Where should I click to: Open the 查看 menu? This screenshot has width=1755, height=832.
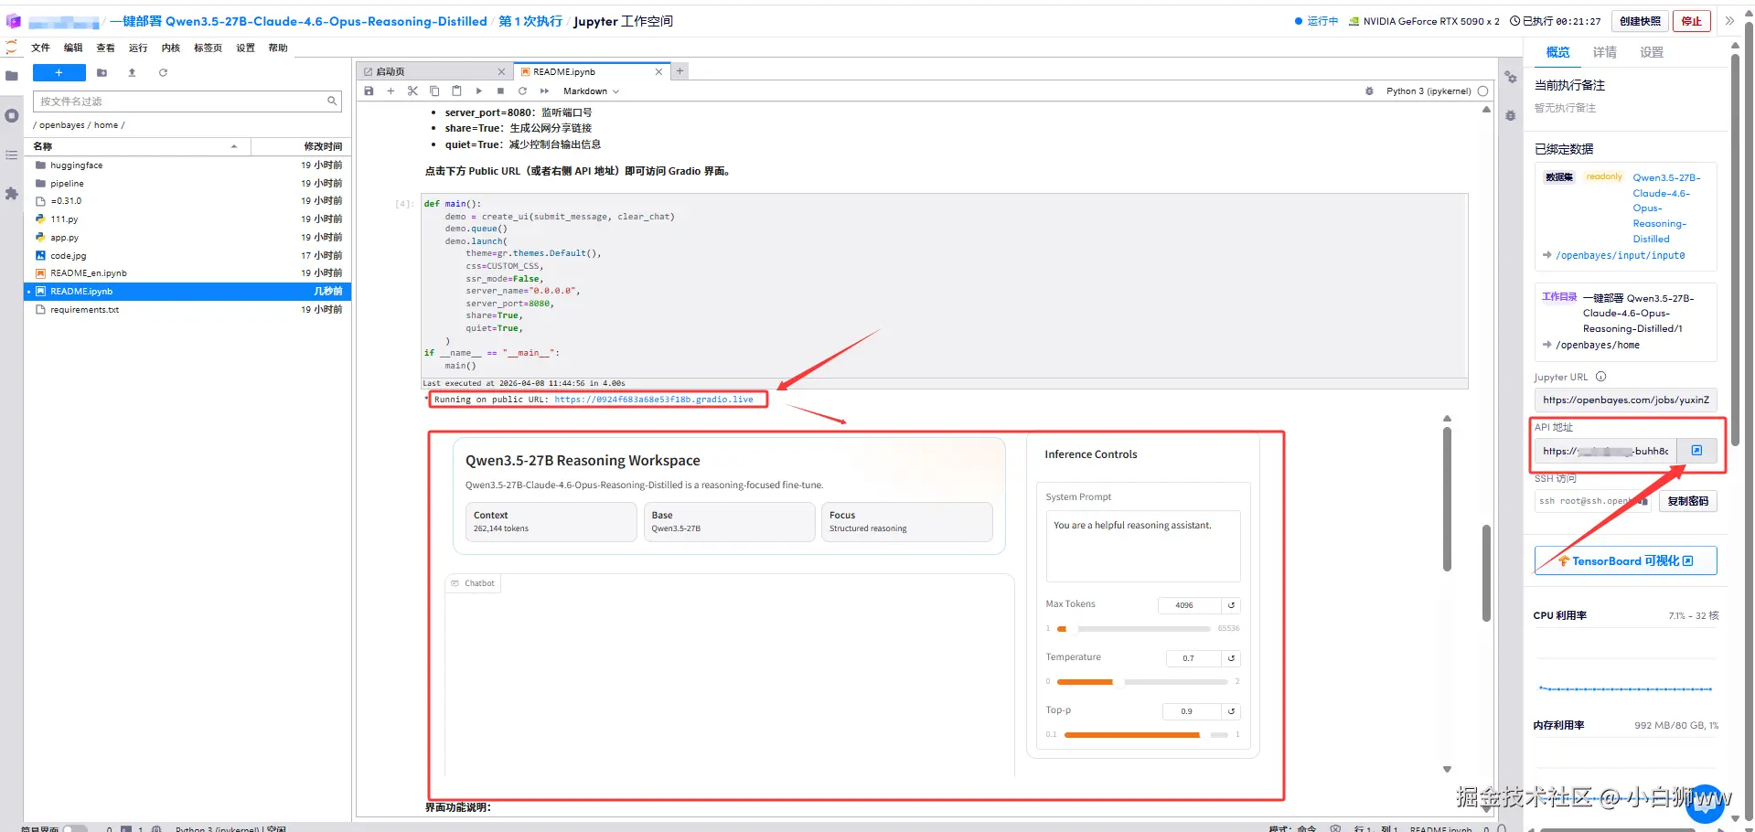tap(106, 48)
